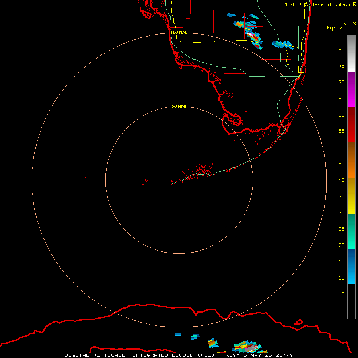Click the 50 NMI range ring label
The height and width of the screenshot is (358, 358).
[179, 106]
